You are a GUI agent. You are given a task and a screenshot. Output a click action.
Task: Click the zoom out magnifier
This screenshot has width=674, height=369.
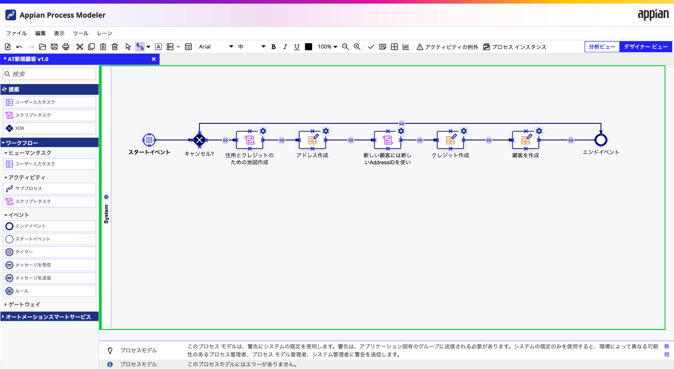coord(345,47)
